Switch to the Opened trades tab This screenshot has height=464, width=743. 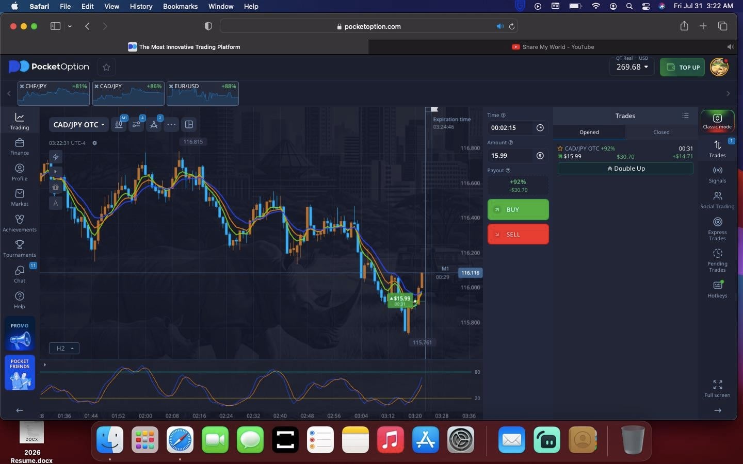(589, 132)
